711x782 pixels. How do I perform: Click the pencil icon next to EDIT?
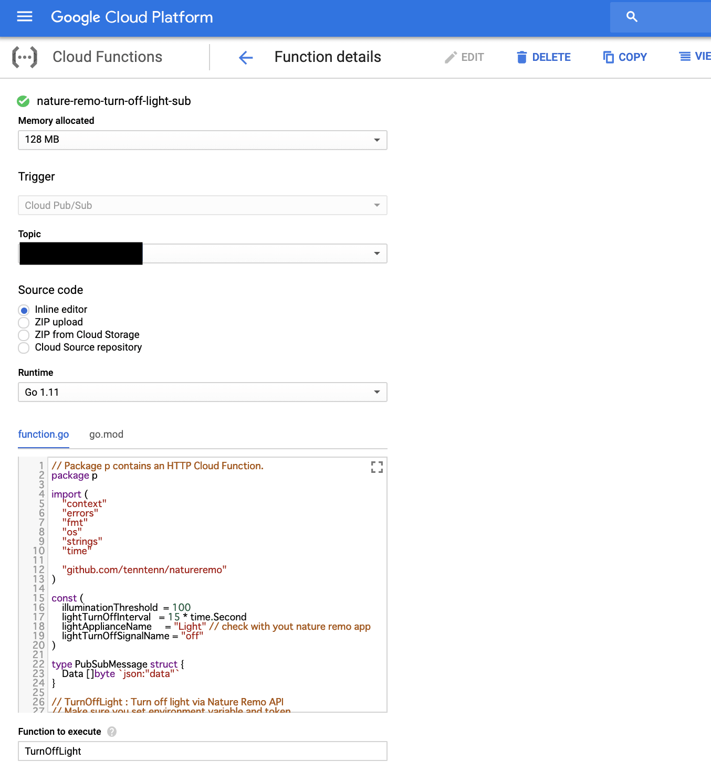[451, 57]
